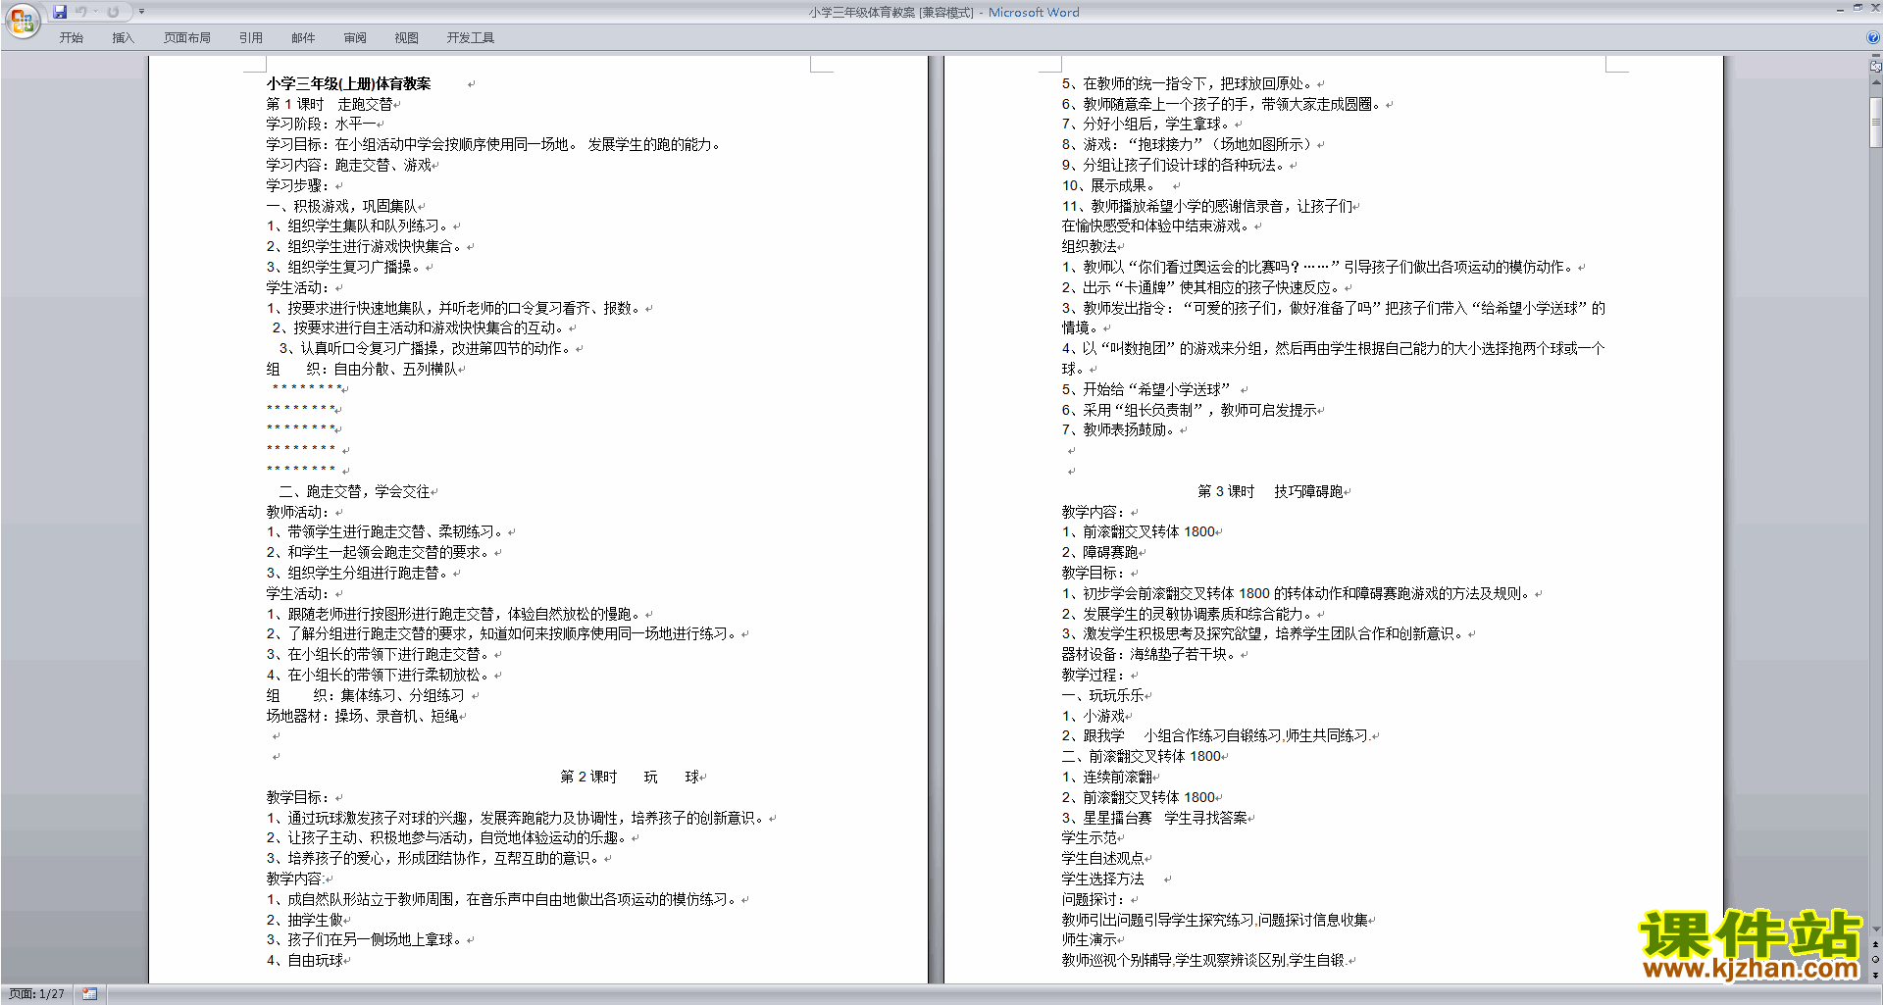Screen dimensions: 1883x1005
Task: Click the line 学习内容:跑走交替、游戏
Action: click(x=349, y=165)
